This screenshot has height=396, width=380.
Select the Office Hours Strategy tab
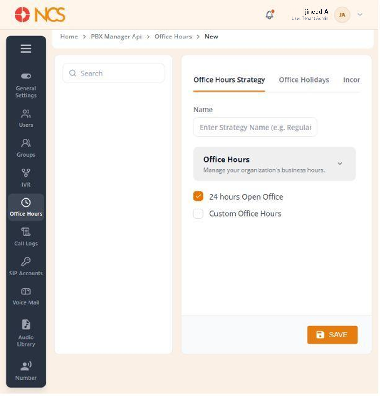229,80
